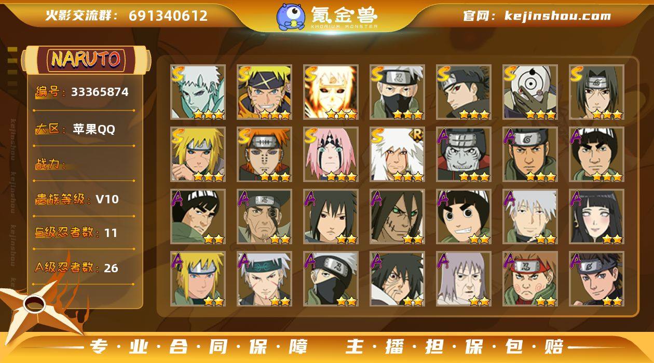Image resolution: width=654 pixels, height=363 pixels.
Task: Click the 氪金兽 blue monster logo
Action: [291, 16]
